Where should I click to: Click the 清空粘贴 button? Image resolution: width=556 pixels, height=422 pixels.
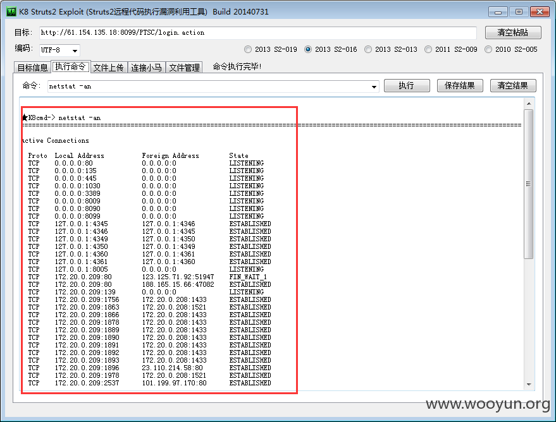tap(513, 33)
